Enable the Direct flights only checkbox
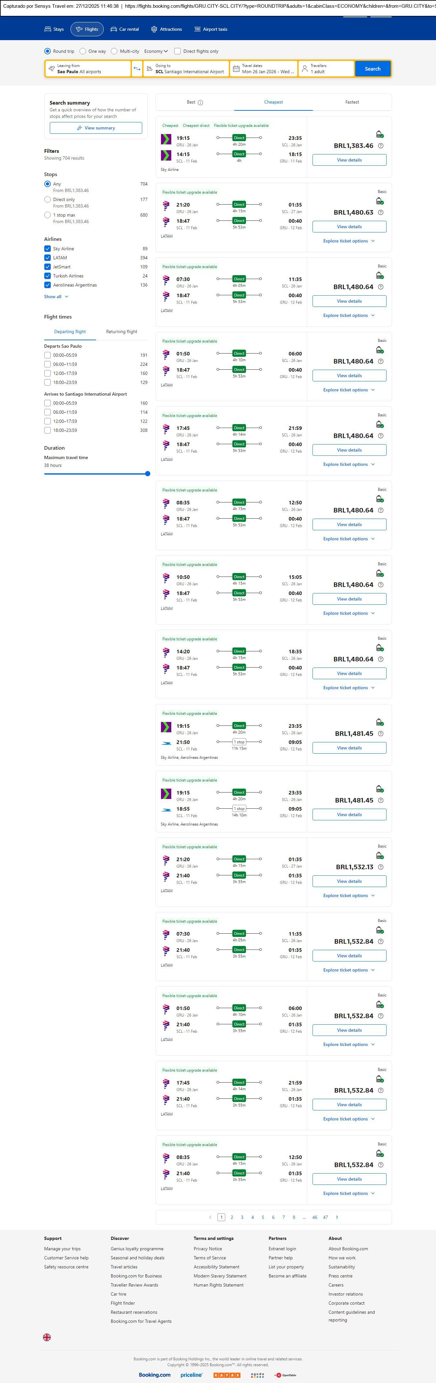Screen dimensions: 436x1383 point(177,51)
